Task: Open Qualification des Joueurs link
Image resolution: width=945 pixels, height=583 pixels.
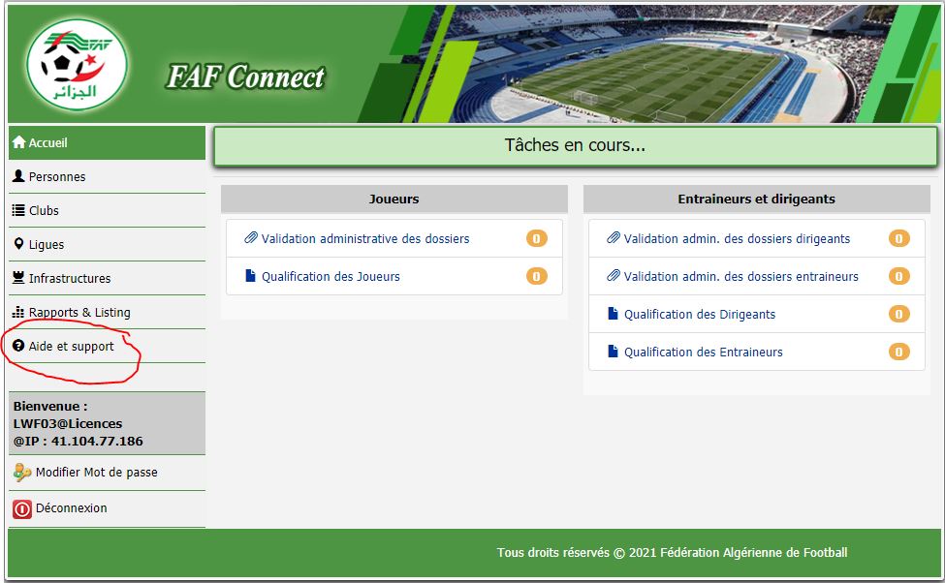Action: pyautogui.click(x=331, y=276)
